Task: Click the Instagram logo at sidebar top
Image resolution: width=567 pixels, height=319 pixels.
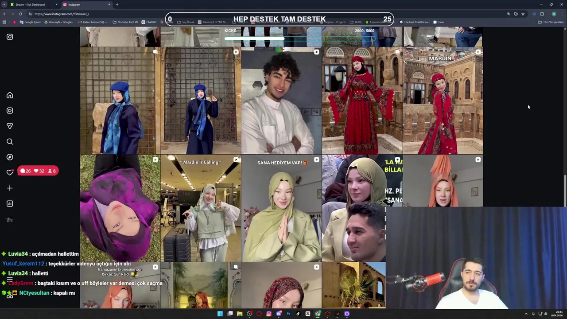Action: point(10,37)
